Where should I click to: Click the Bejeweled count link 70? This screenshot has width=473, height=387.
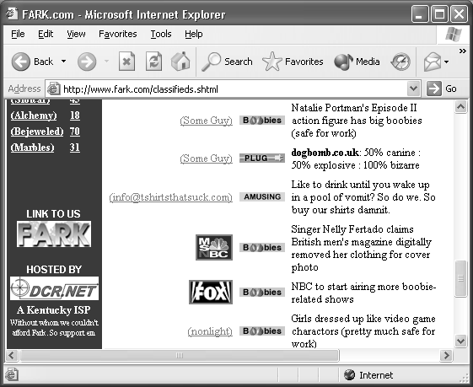coord(75,132)
